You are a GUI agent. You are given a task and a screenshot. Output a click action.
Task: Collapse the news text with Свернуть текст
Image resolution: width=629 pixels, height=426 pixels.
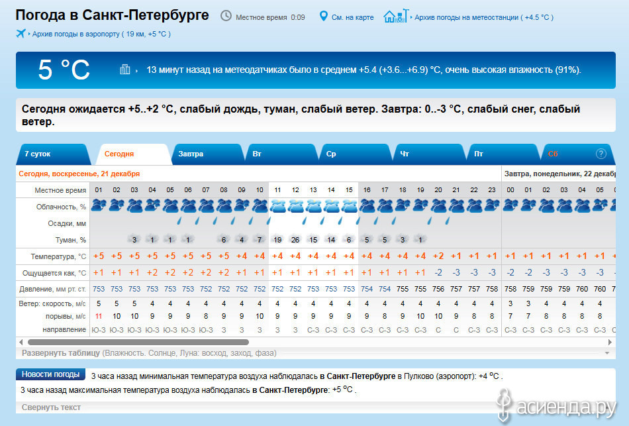pyautogui.click(x=51, y=407)
